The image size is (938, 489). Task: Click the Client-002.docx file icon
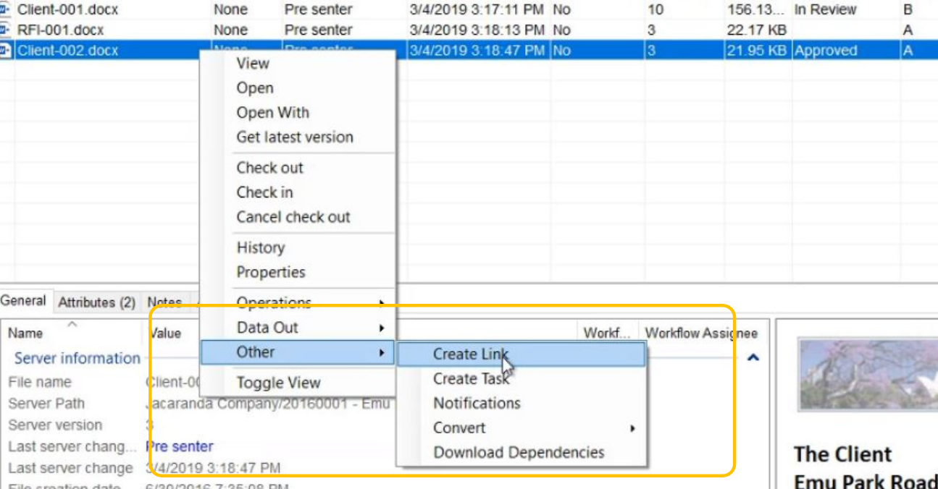pyautogui.click(x=5, y=51)
